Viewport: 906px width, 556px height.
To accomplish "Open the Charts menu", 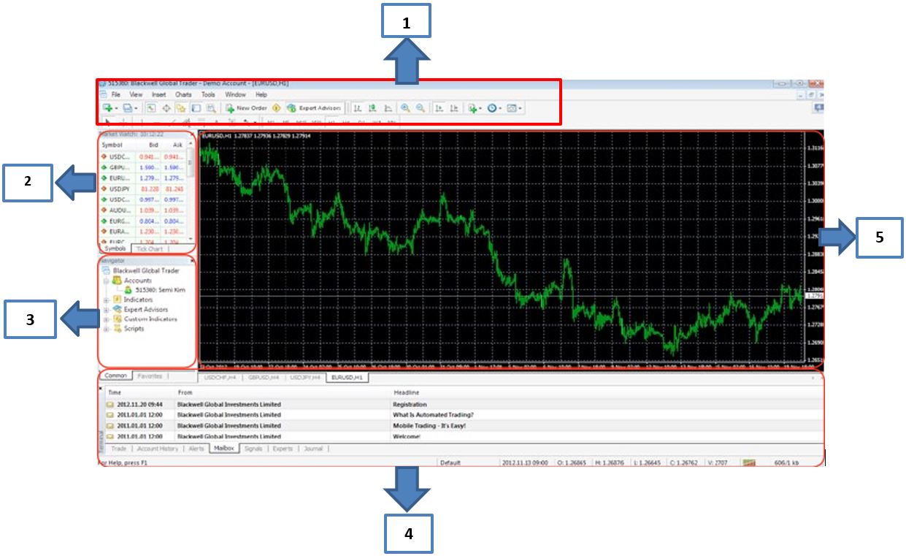I will click(x=183, y=95).
